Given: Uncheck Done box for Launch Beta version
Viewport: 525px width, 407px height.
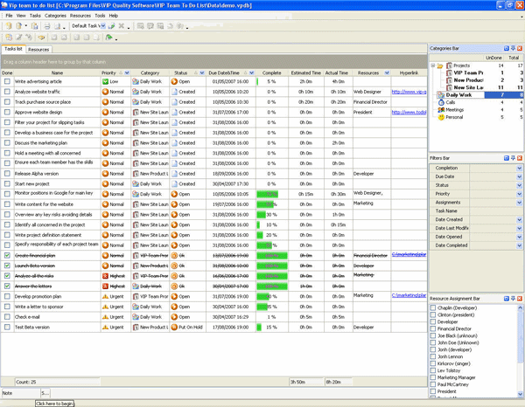Looking at the screenshot, I should tap(6, 265).
